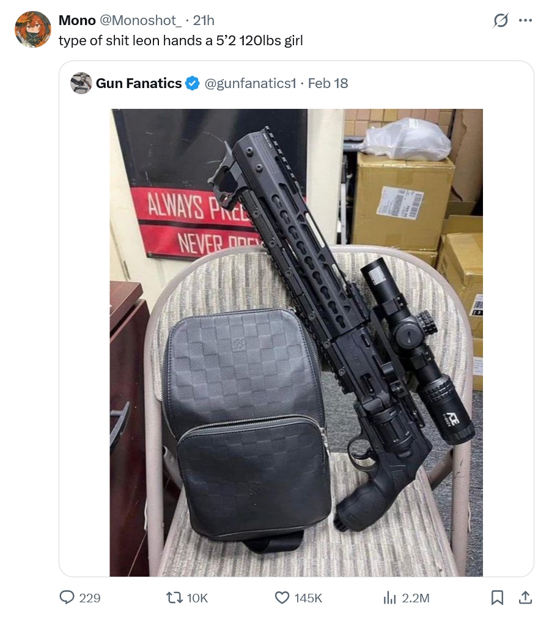The height and width of the screenshot is (617, 549).
Task: Open the Mono display name link
Action: (x=77, y=20)
